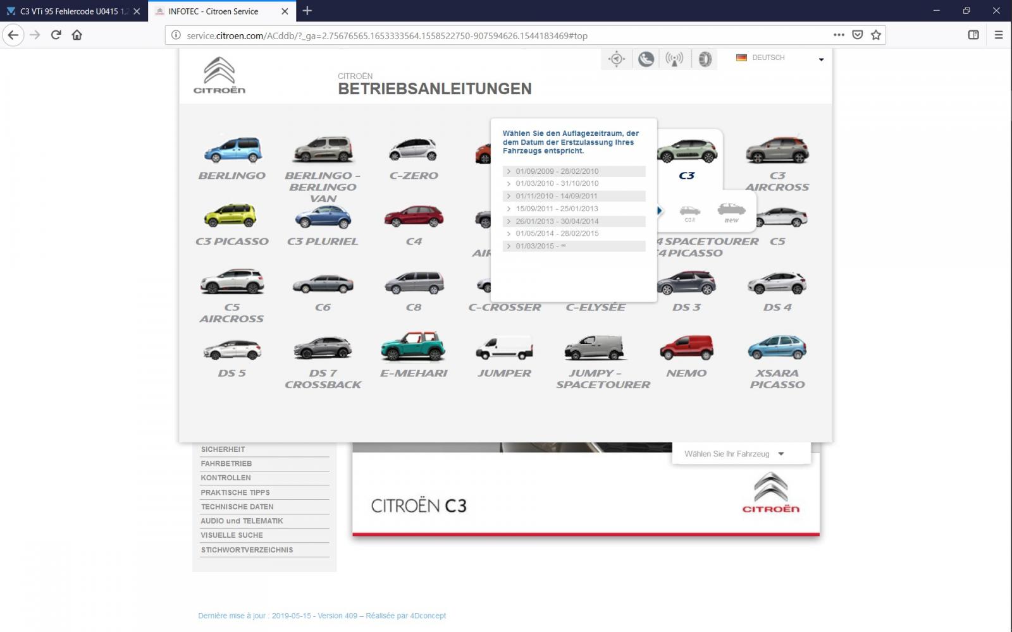Choose the DS 4 vehicle
Viewport: 1012px width, 632px height.
point(777,284)
